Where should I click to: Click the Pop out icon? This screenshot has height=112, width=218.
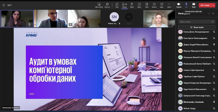tap(107, 5)
